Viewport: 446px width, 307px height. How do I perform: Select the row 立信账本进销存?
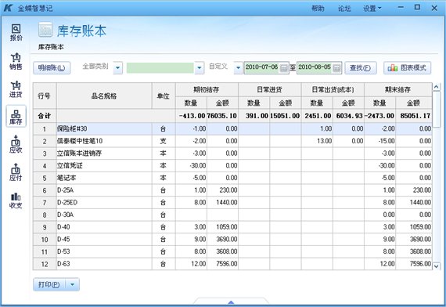[x=232, y=153]
